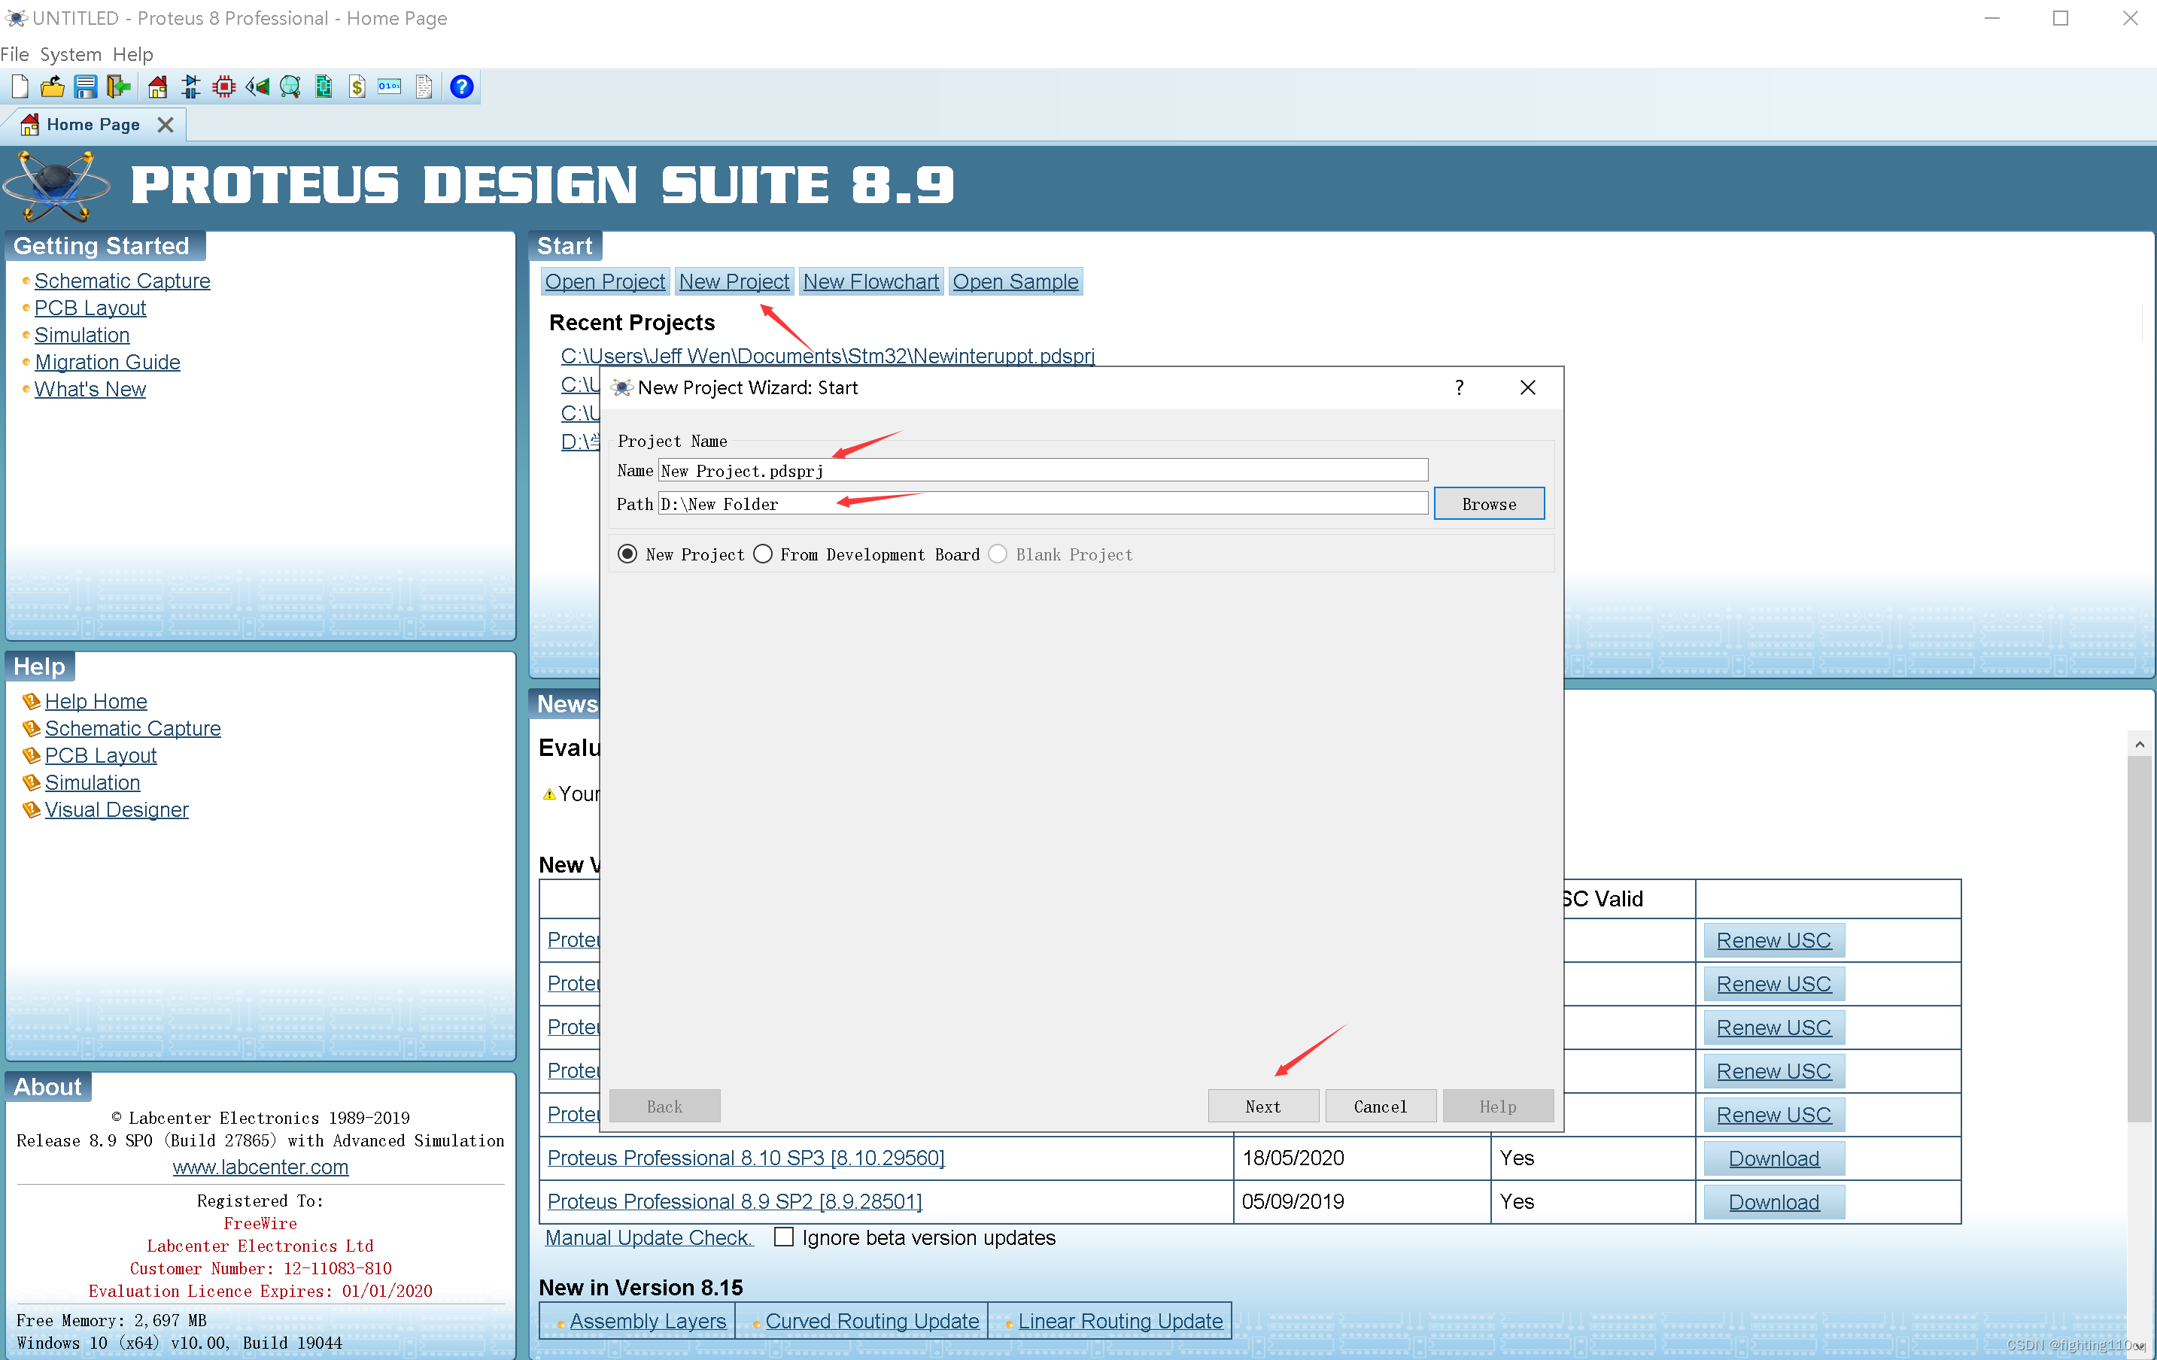The width and height of the screenshot is (2157, 1360).
Task: Click scrollbar up arrow in News panel
Action: click(2139, 744)
